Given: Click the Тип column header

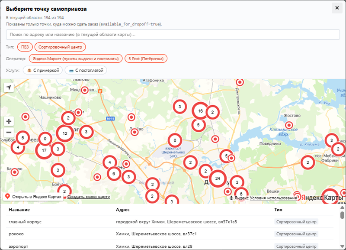Looking at the screenshot, I should tap(278, 210).
